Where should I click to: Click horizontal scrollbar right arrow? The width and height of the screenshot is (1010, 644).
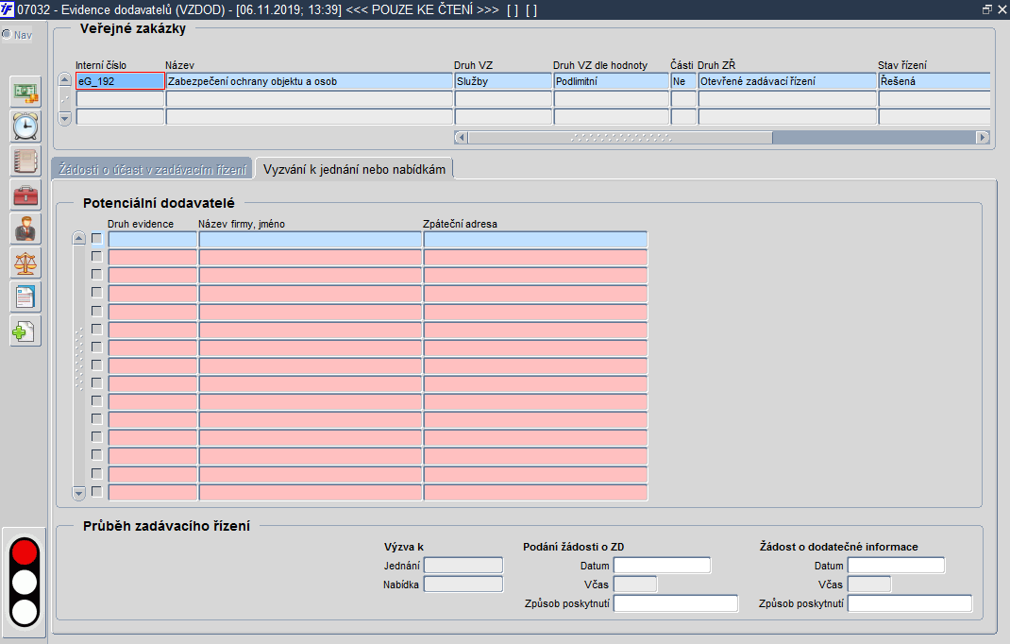(x=983, y=137)
